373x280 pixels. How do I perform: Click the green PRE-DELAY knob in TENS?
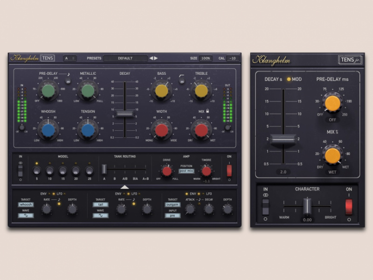pos(48,91)
